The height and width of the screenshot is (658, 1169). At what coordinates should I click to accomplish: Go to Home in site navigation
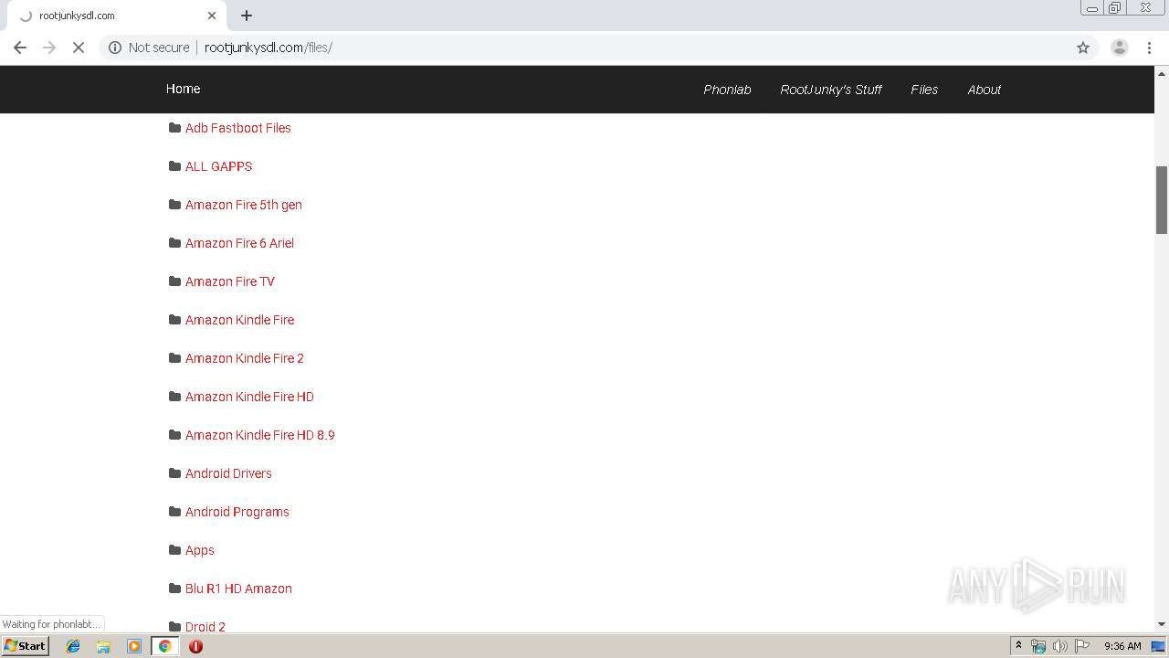183,89
